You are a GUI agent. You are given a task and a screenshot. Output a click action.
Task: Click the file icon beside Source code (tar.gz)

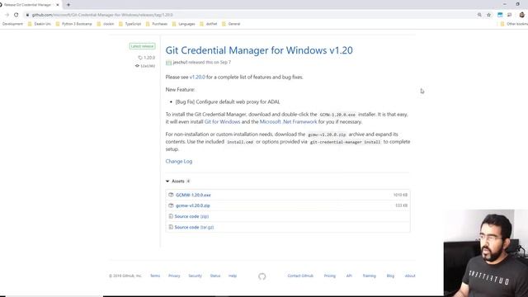[x=171, y=228]
